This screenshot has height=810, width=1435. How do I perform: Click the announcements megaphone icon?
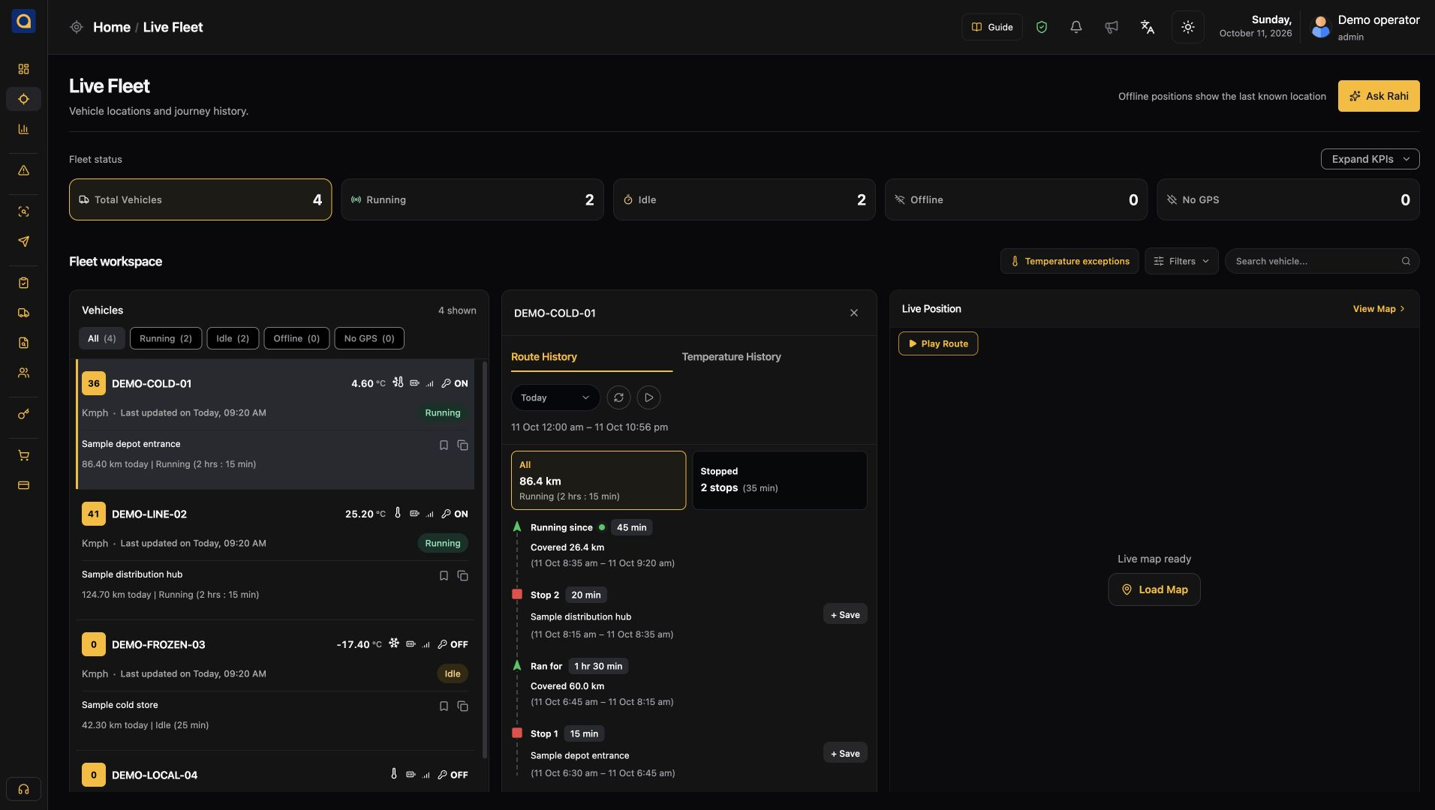[x=1112, y=27]
